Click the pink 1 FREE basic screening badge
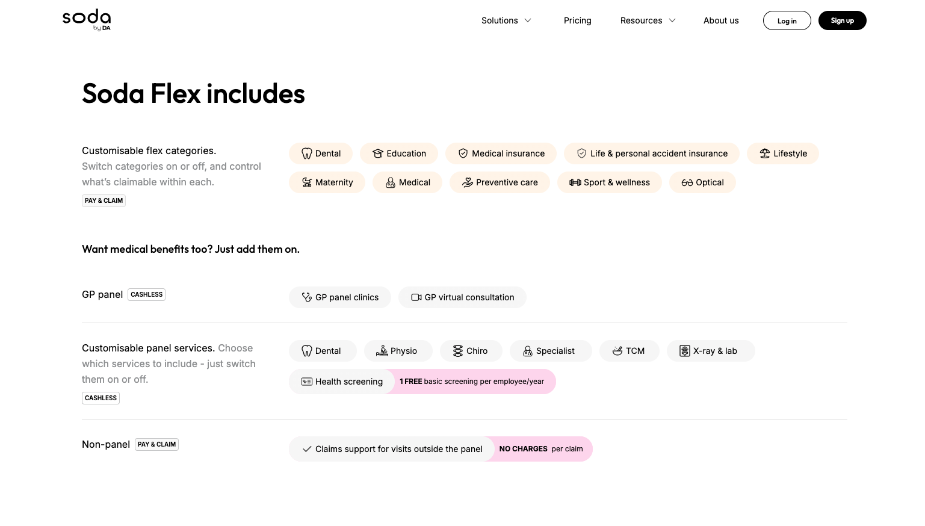This screenshot has width=925, height=526. click(x=472, y=382)
